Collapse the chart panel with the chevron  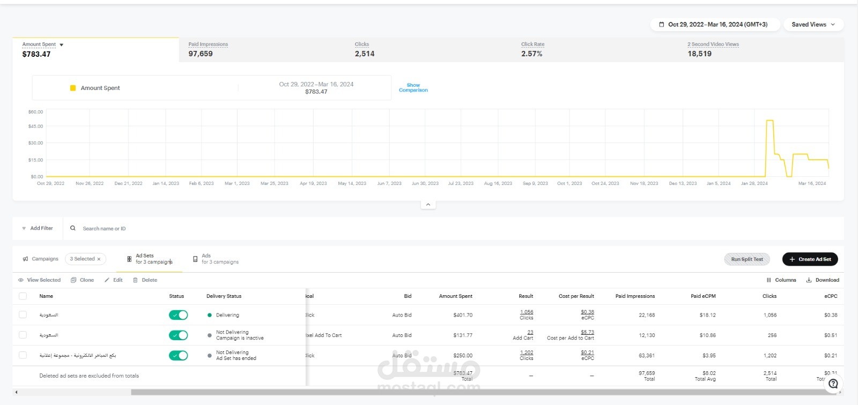point(428,205)
